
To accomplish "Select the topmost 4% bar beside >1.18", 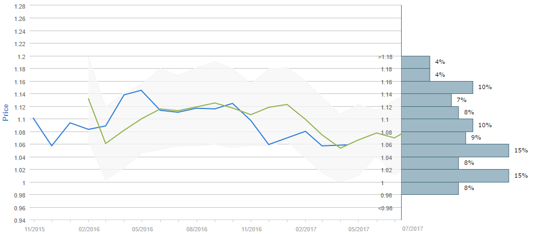I will click(416, 62).
